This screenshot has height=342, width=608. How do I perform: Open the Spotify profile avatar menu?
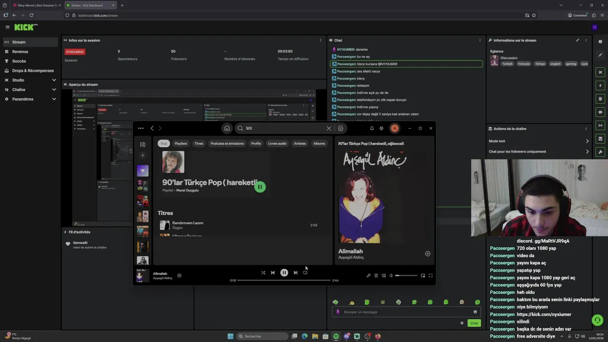[394, 128]
